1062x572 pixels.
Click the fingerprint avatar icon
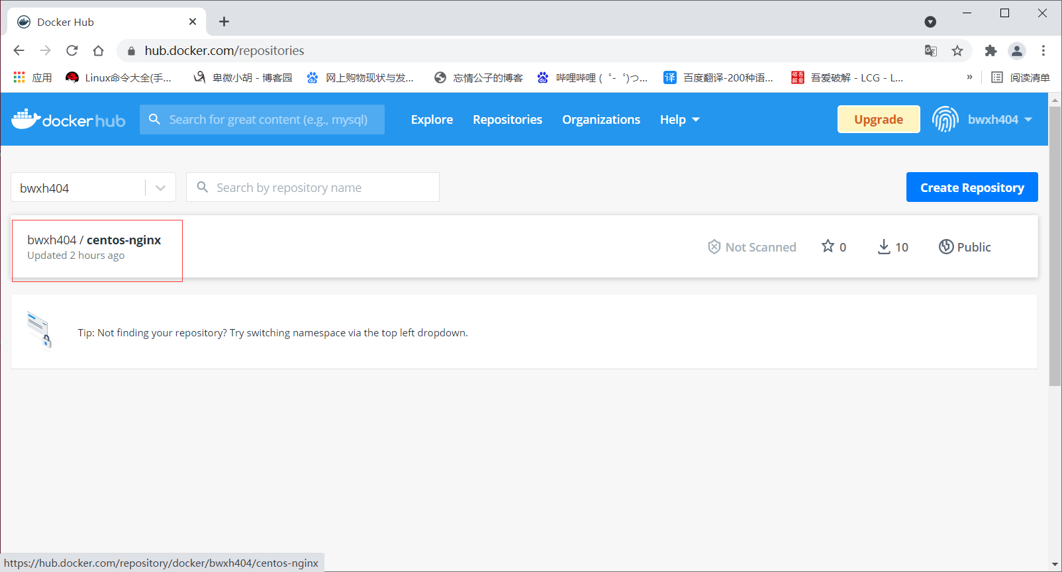(945, 119)
